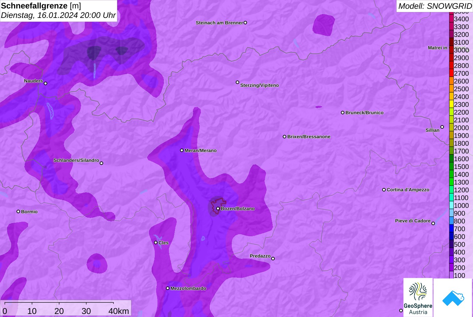Select the Schlanders/Silandro marker dot
This screenshot has width=473, height=317.
click(101, 163)
